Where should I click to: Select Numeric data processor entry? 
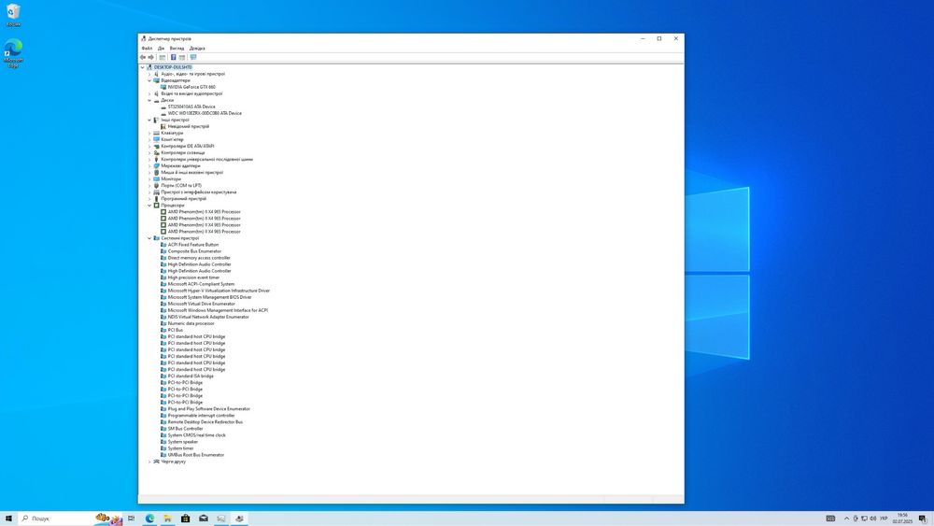click(x=191, y=323)
